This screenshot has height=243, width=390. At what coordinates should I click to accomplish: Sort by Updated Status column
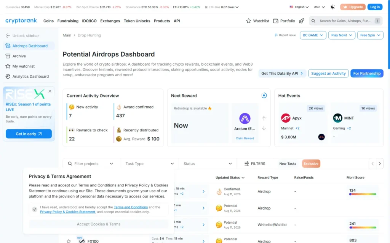230,178
